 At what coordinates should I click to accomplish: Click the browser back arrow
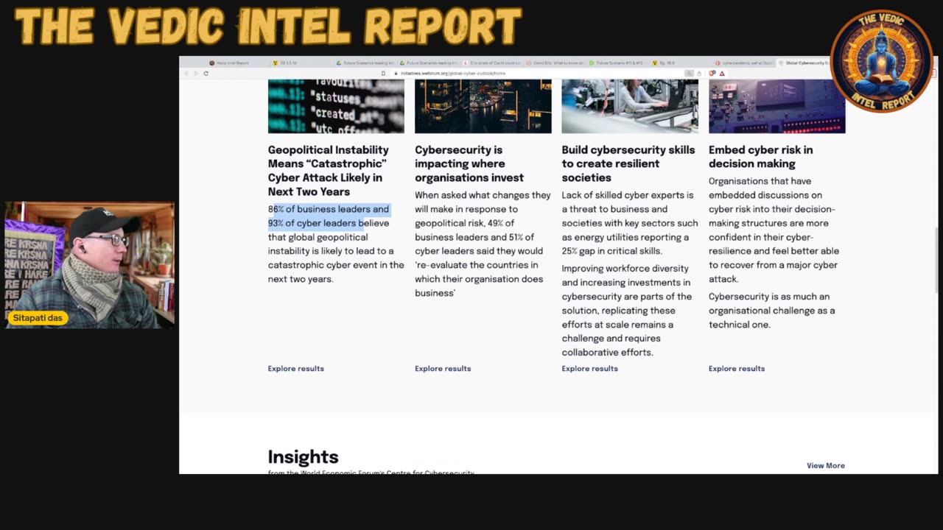186,73
